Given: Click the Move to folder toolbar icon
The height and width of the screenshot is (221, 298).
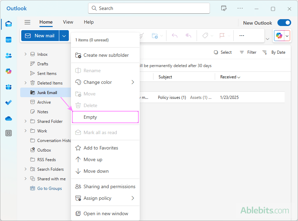Looking at the screenshot, I should click(x=155, y=36).
